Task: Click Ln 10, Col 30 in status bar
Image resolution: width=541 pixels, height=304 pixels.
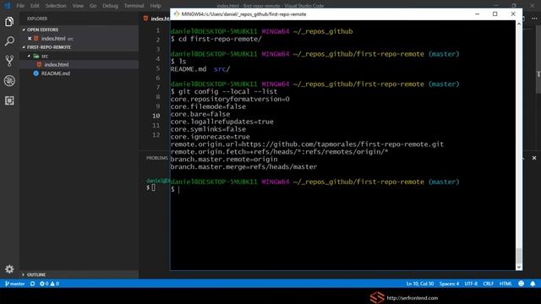Action: (419, 284)
